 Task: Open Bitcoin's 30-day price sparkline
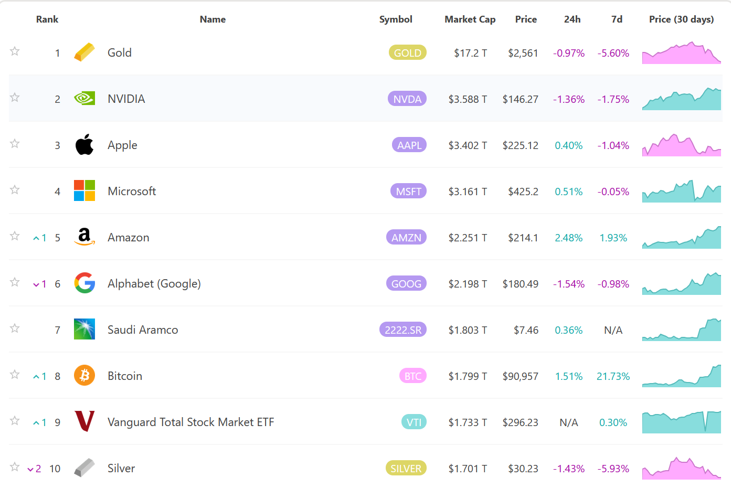(x=682, y=376)
